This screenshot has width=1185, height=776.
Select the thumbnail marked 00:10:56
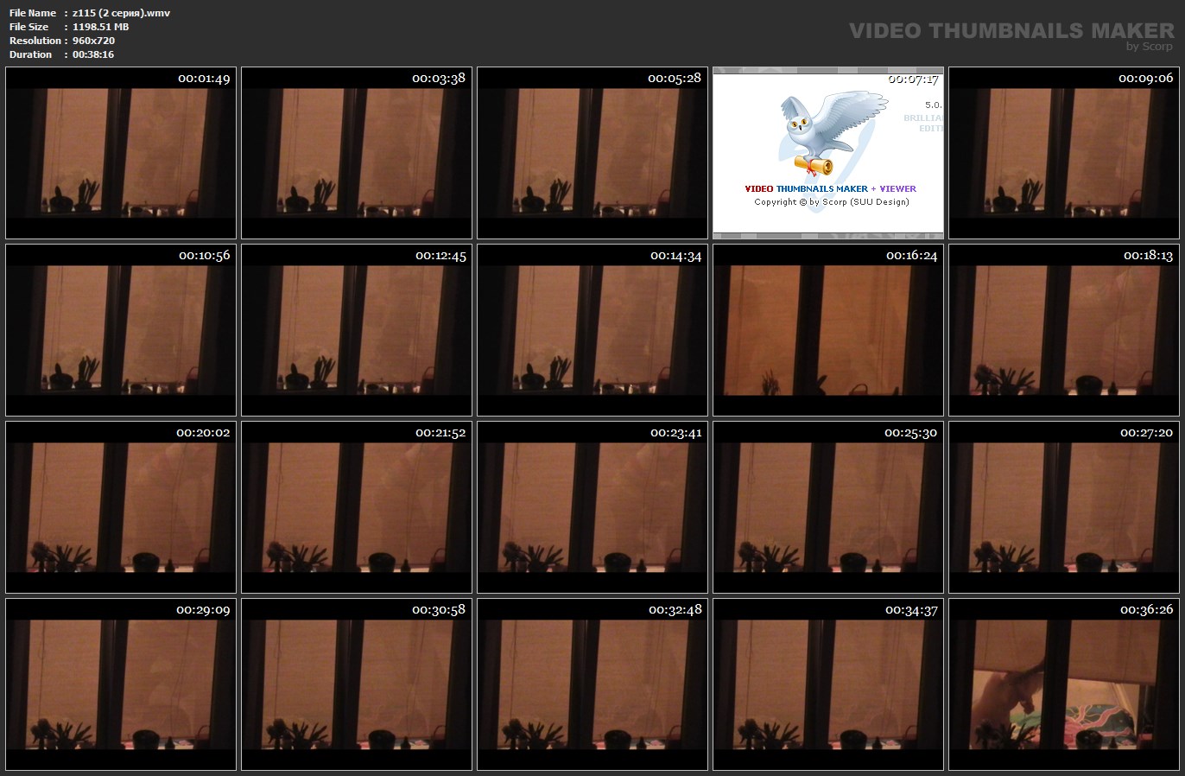pos(121,330)
